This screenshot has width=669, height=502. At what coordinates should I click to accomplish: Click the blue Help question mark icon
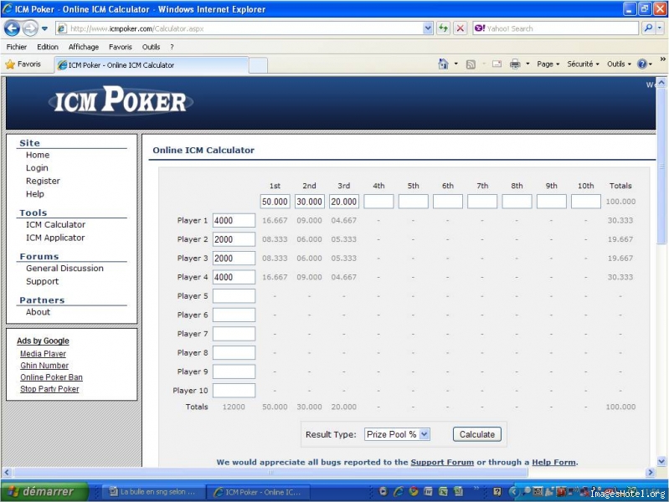641,64
